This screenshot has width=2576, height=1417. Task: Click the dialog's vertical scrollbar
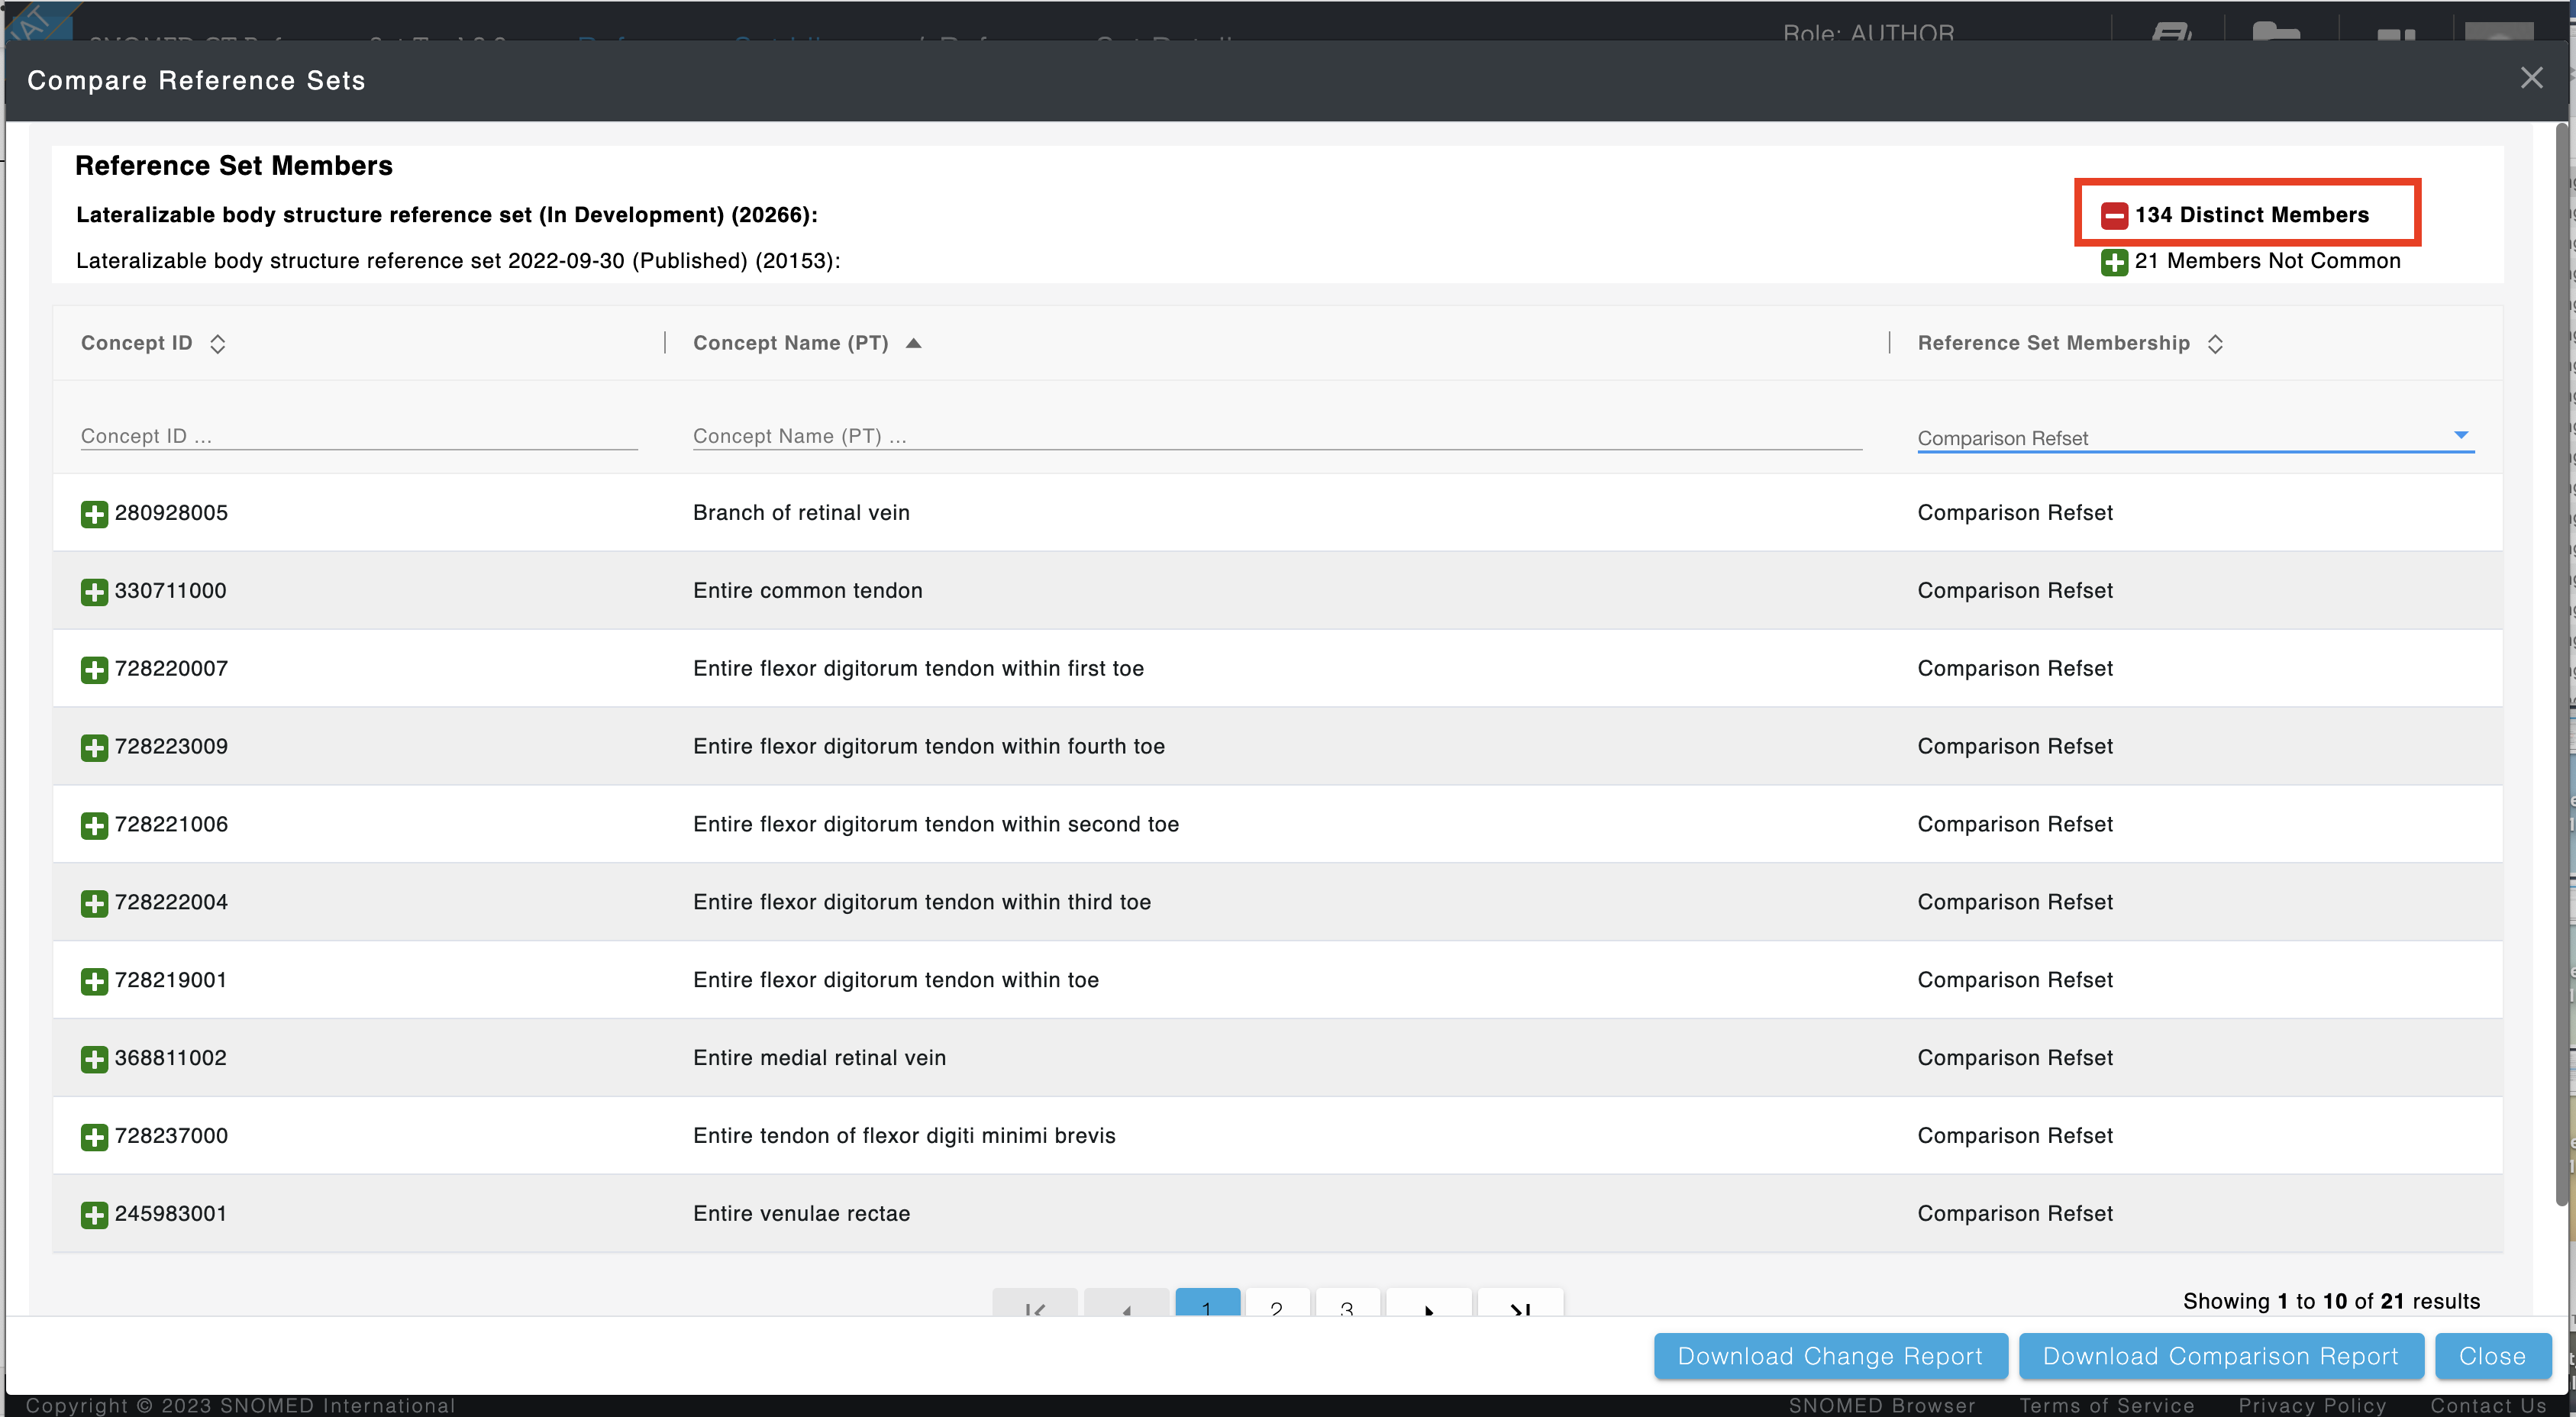click(2561, 665)
